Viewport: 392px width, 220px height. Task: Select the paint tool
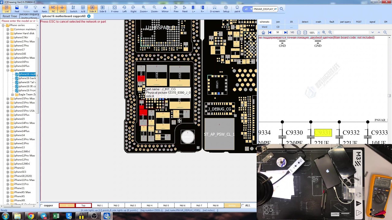[237, 9]
